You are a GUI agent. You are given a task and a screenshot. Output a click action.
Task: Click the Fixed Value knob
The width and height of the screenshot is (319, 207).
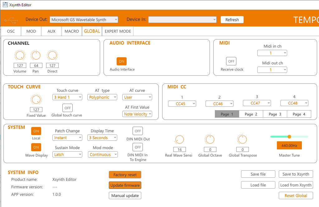36,100
